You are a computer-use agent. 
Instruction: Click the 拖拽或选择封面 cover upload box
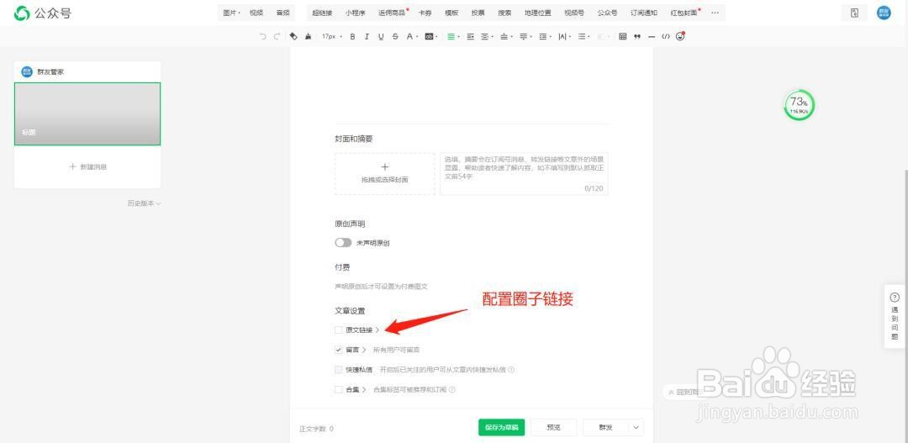click(x=384, y=174)
